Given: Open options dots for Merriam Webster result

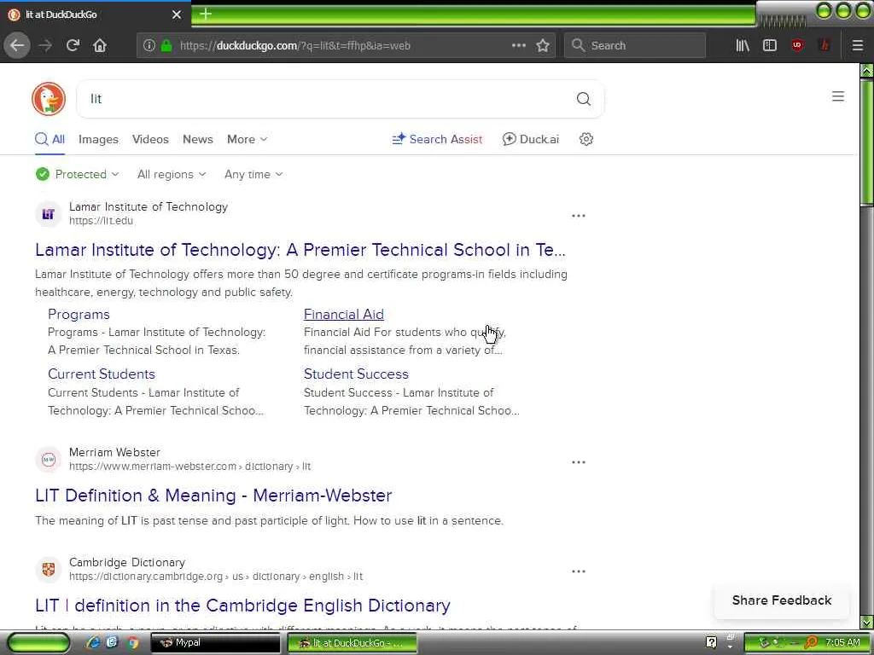Looking at the screenshot, I should point(579,461).
